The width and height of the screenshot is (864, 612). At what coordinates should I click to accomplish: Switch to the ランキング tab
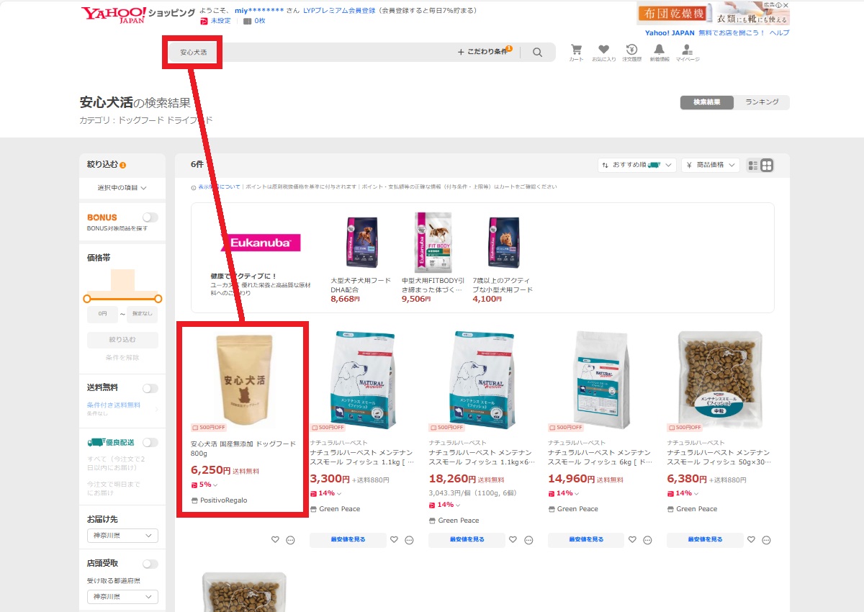[762, 102]
